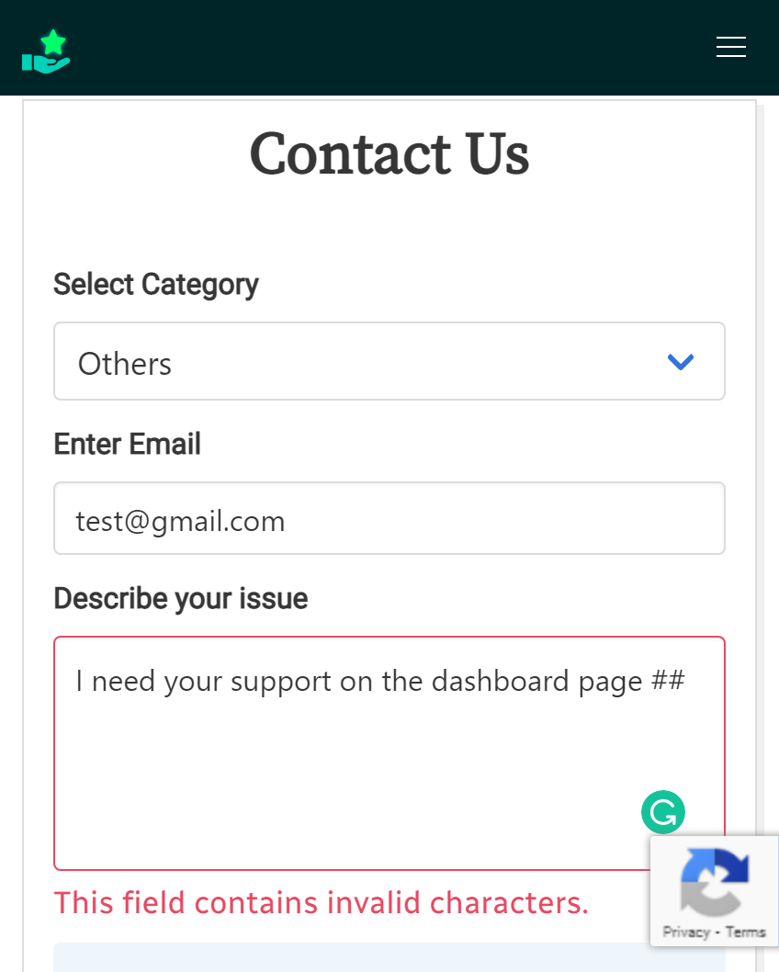Open the hamburger navigation menu

pos(730,47)
